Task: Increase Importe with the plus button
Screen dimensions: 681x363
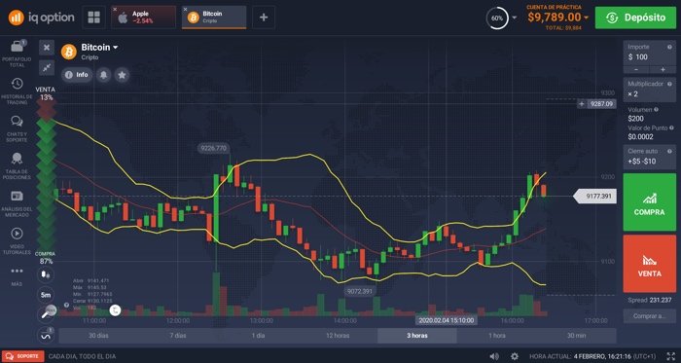Action: 663,69
